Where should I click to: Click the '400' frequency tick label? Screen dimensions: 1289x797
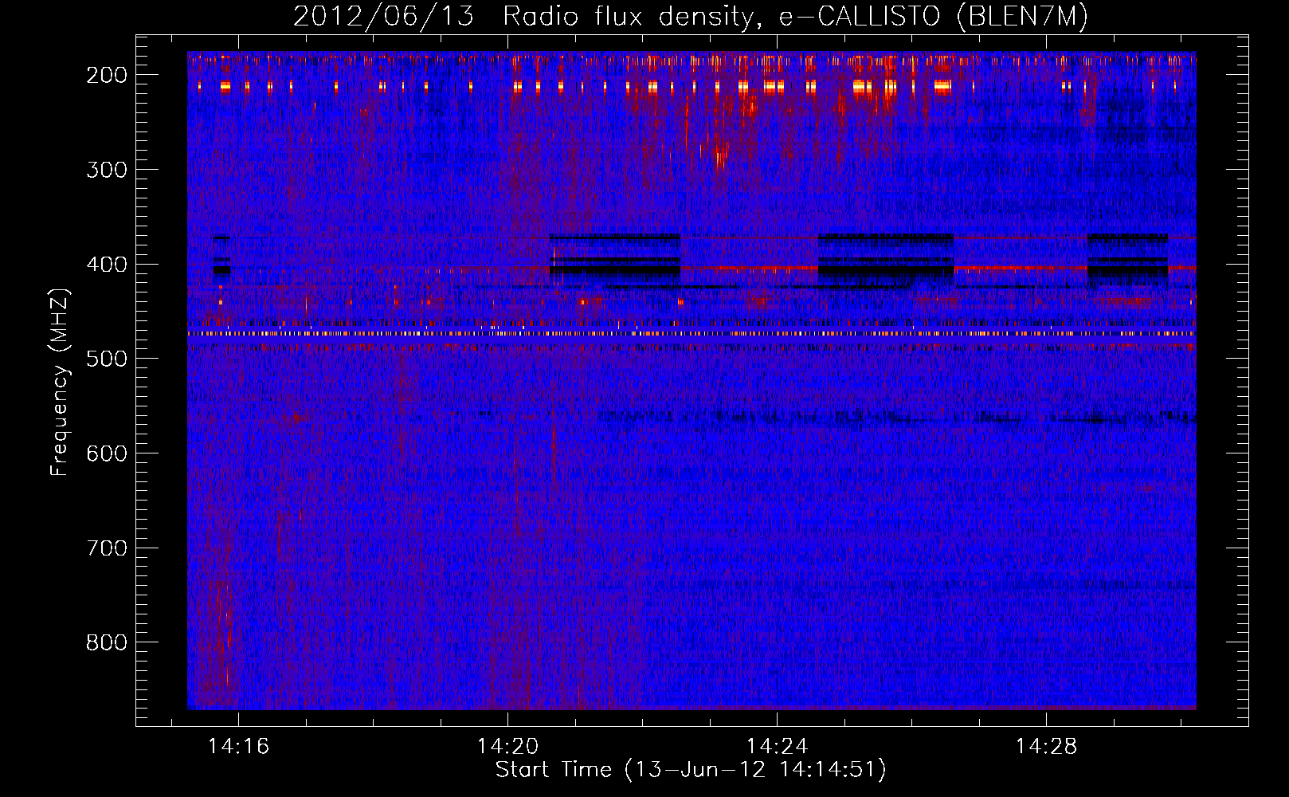pyautogui.click(x=106, y=265)
